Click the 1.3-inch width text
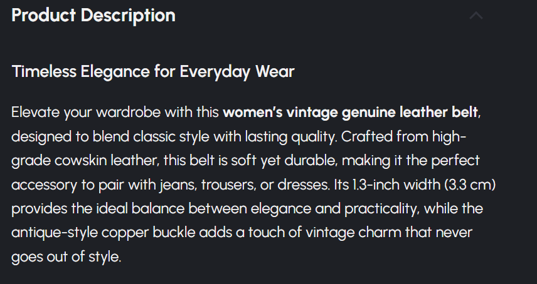The height and width of the screenshot is (284, 537). pos(407,185)
